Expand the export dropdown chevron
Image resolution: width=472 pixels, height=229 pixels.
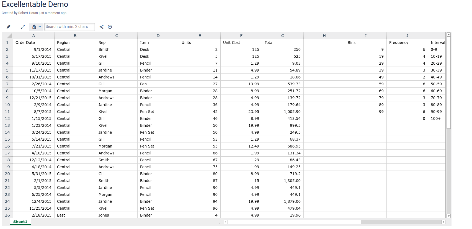[x=40, y=27]
